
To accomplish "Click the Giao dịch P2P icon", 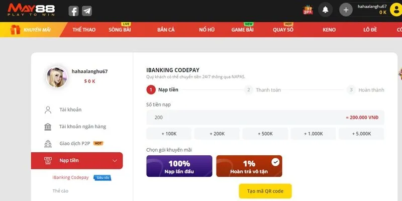I will (48, 143).
